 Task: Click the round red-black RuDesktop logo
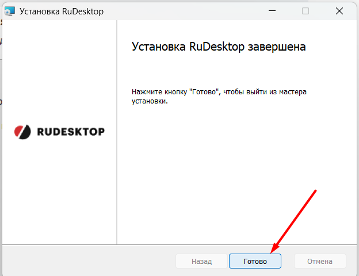coord(22,132)
